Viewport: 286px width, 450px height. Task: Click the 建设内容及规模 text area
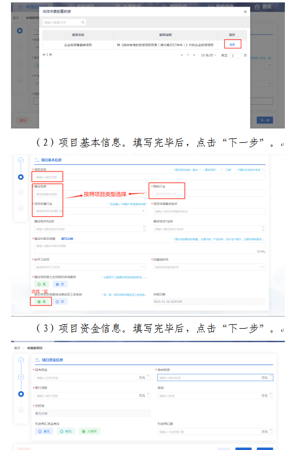[x=150, y=248]
